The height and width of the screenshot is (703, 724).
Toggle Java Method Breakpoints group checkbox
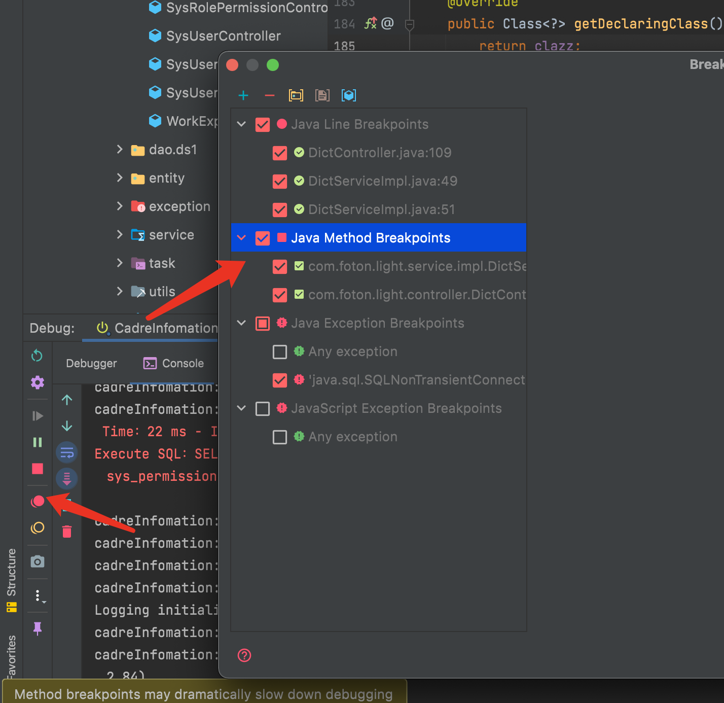coord(263,238)
